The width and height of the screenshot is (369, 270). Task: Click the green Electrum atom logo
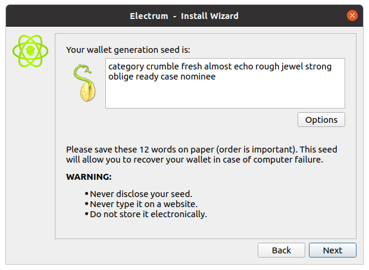pyautogui.click(x=30, y=52)
